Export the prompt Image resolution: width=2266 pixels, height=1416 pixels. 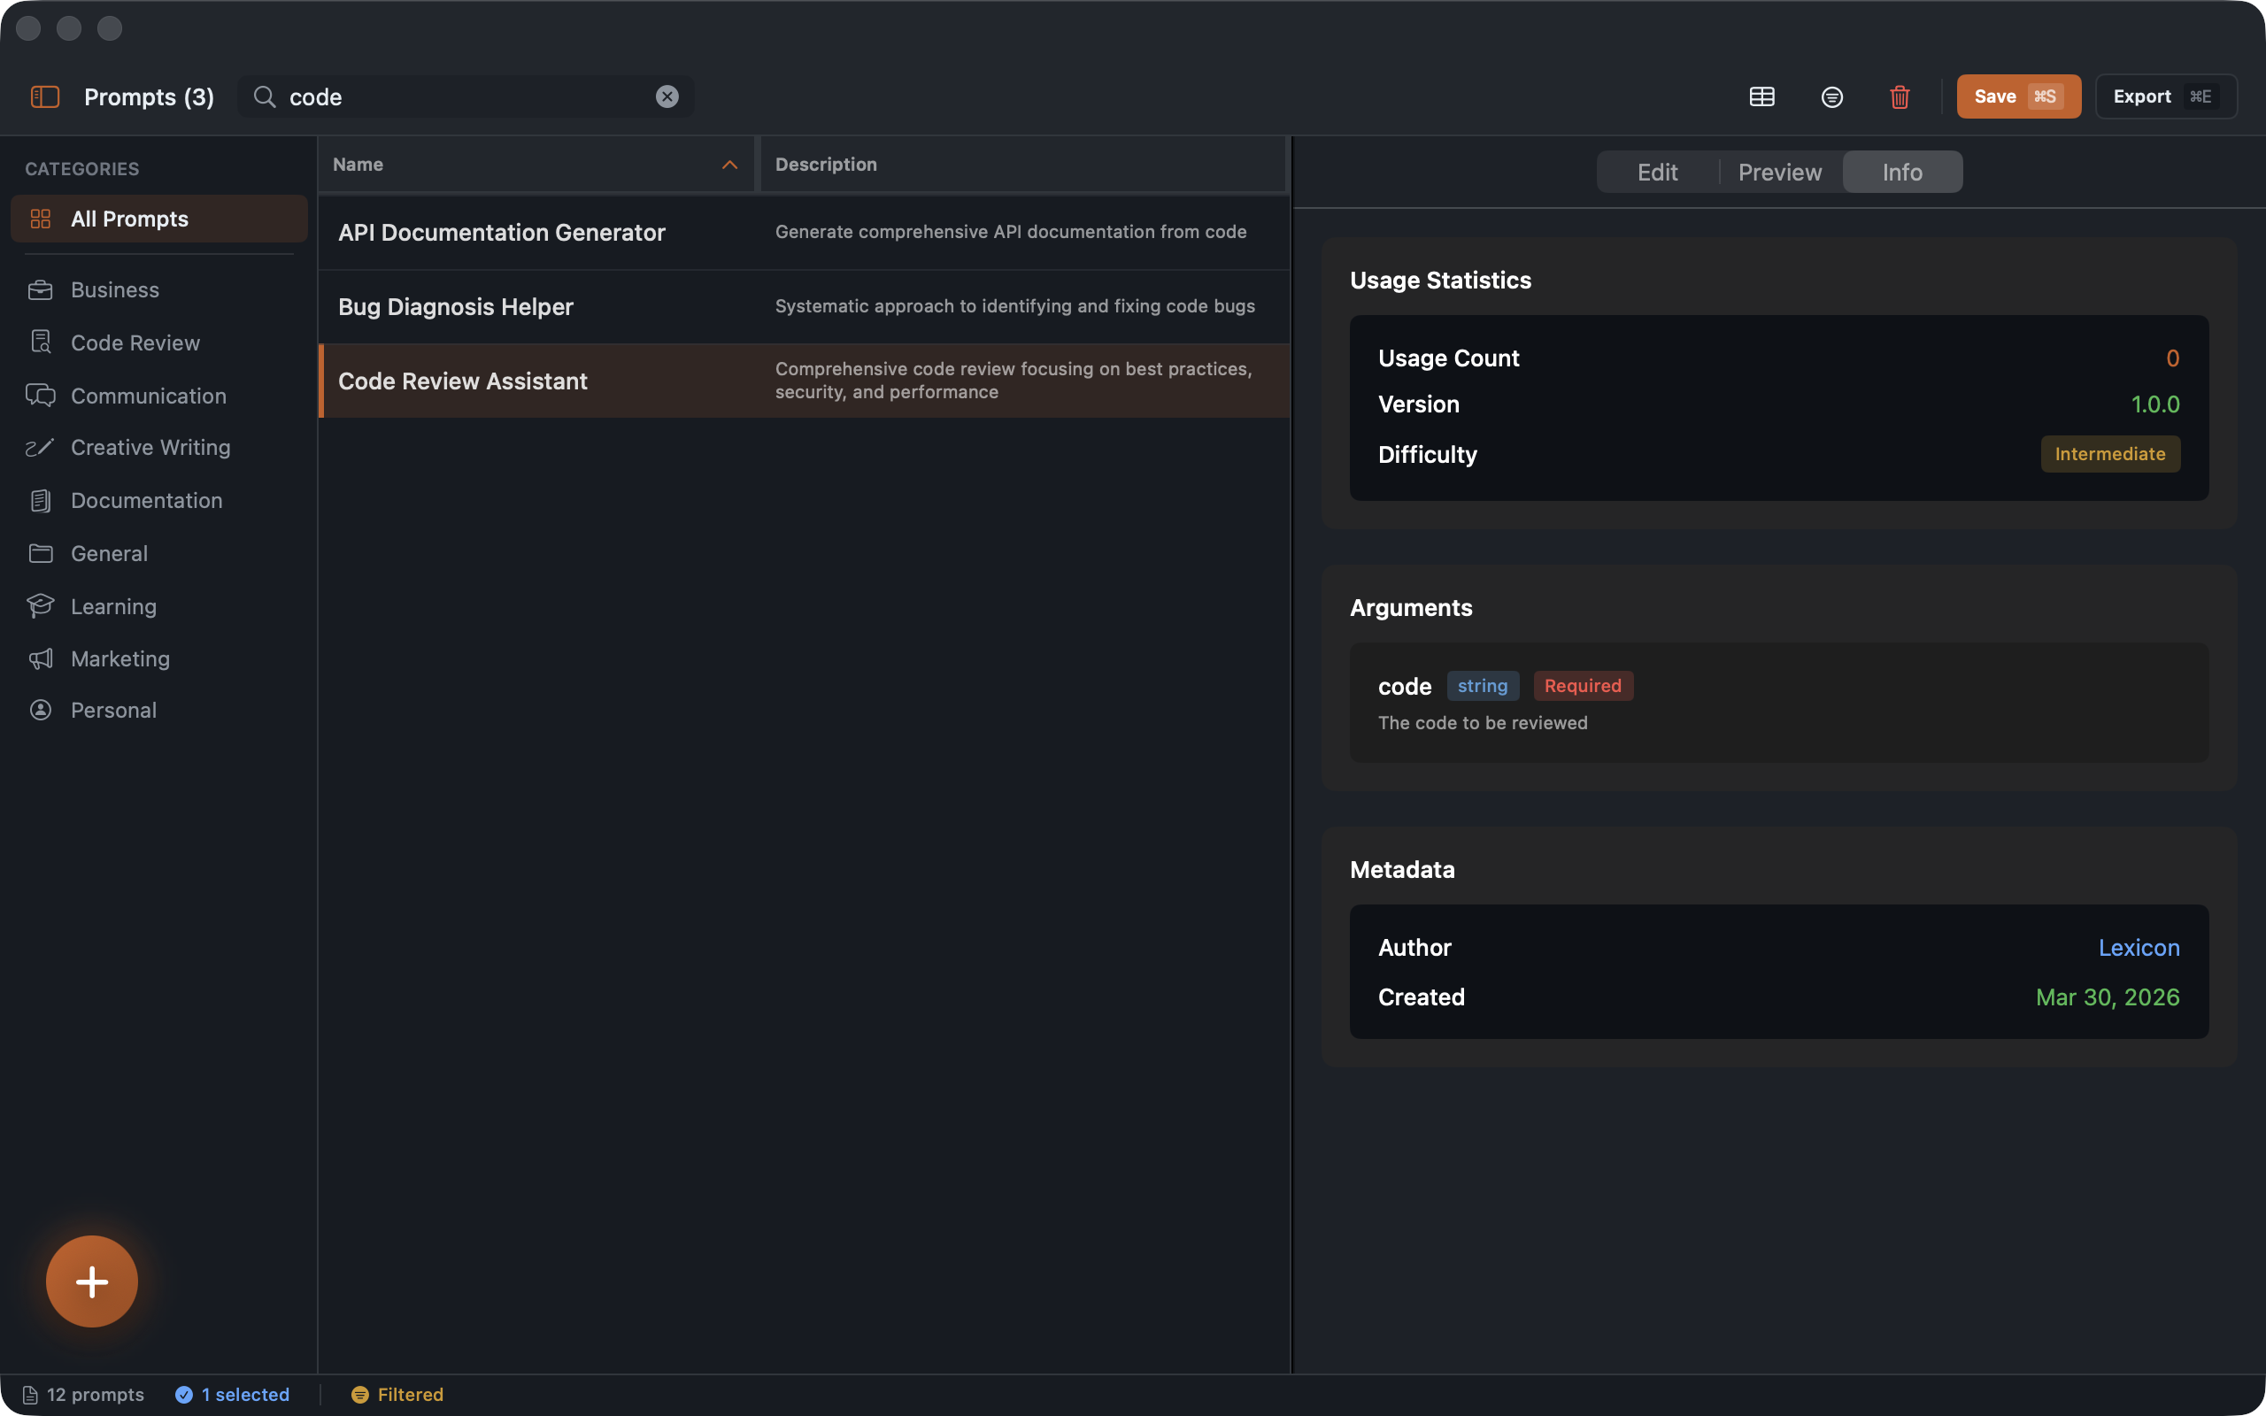(x=2166, y=96)
